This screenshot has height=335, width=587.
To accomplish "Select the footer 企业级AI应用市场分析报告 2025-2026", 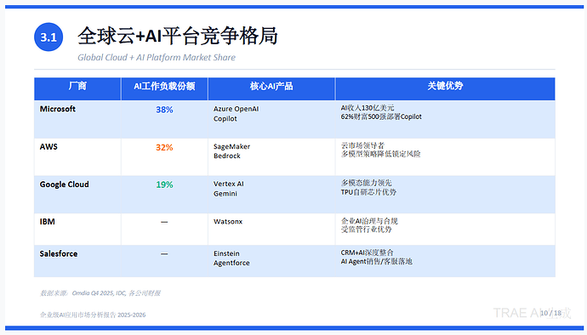I will pyautogui.click(x=93, y=315).
